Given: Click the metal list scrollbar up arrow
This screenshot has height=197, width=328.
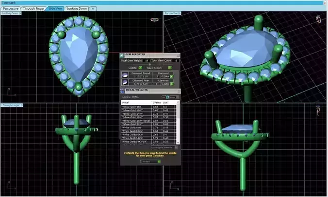Looking at the screenshot, I should point(178,102).
